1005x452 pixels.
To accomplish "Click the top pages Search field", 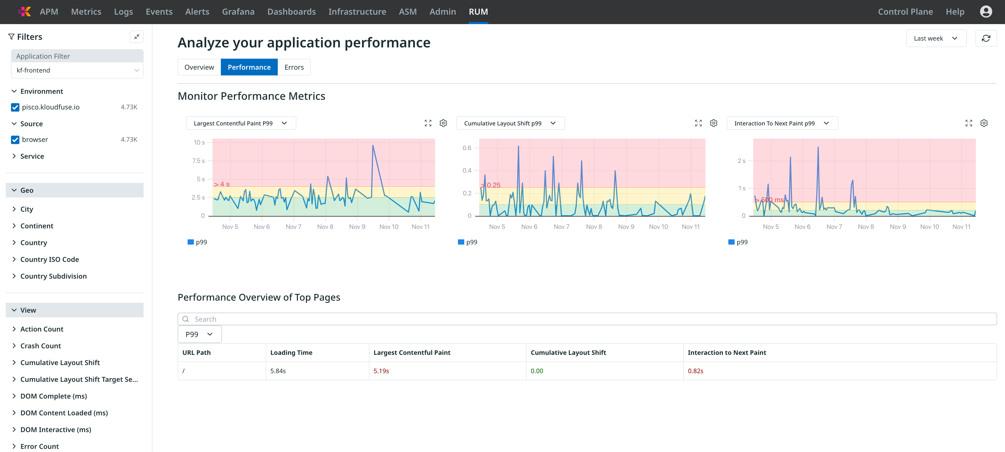I will point(587,319).
